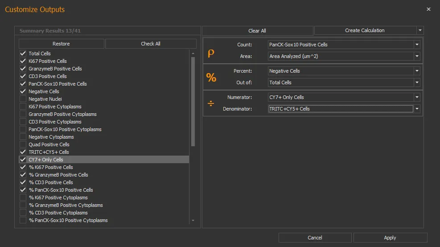Viewport: 440px width, 247px height.
Task: Uncheck CY7+ Only Cells checkbox
Action: pos(23,160)
